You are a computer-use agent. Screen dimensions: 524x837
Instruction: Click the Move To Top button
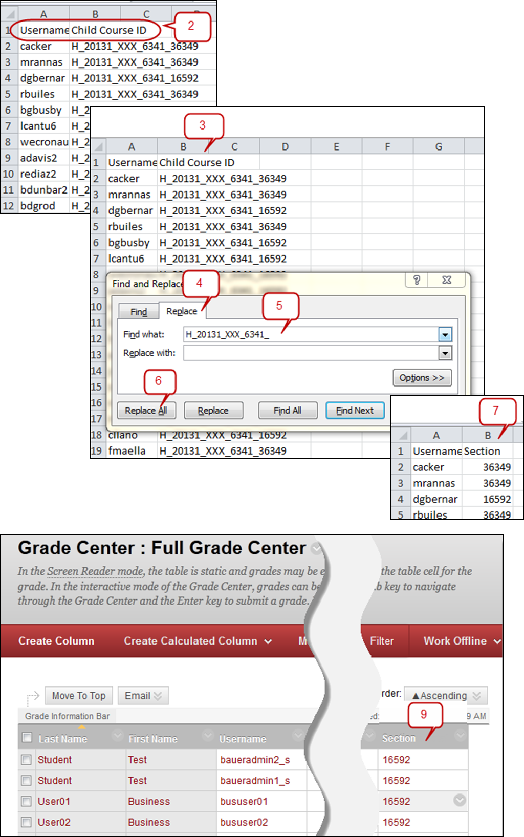point(78,696)
